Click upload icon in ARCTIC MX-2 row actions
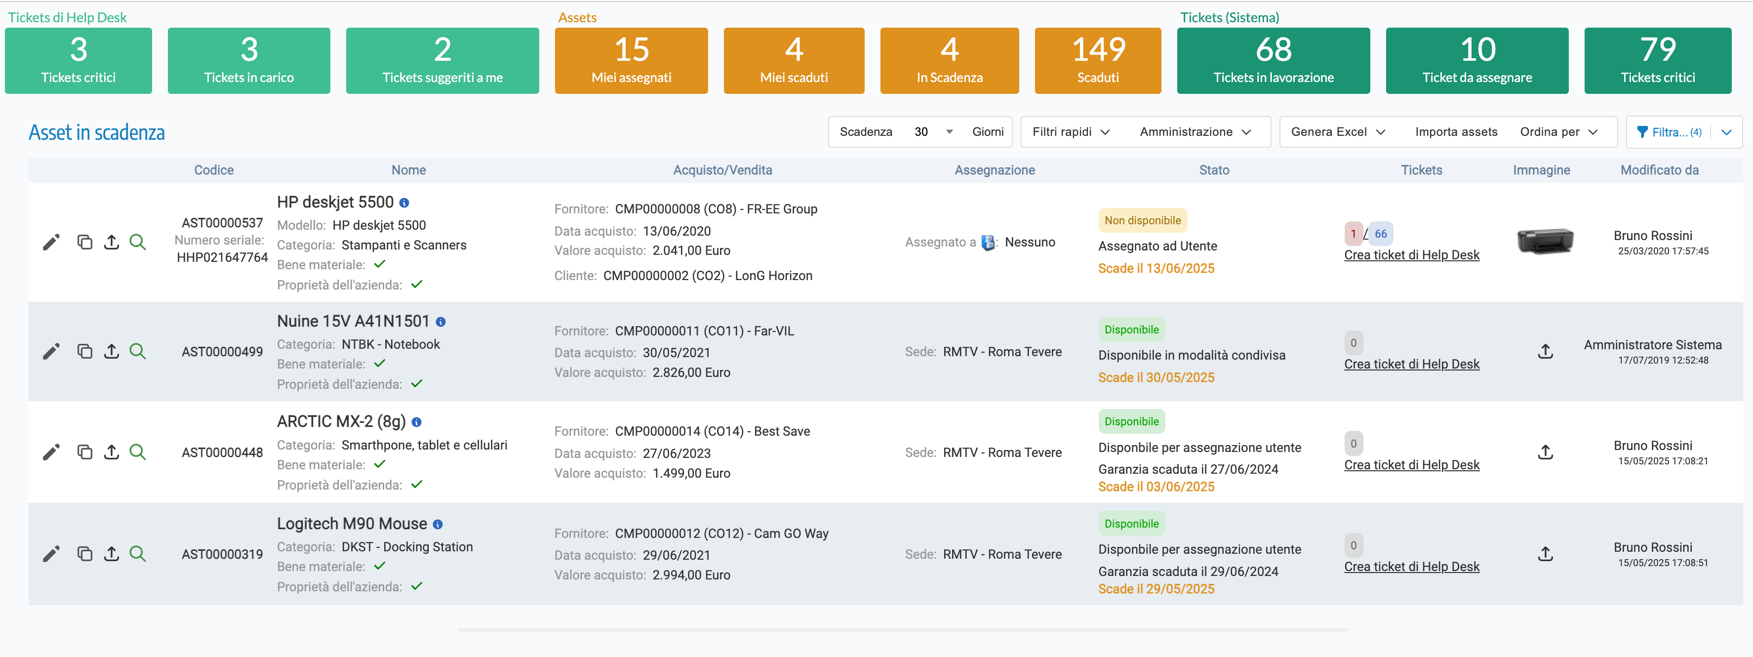Image resolution: width=1753 pixels, height=657 pixels. click(112, 452)
